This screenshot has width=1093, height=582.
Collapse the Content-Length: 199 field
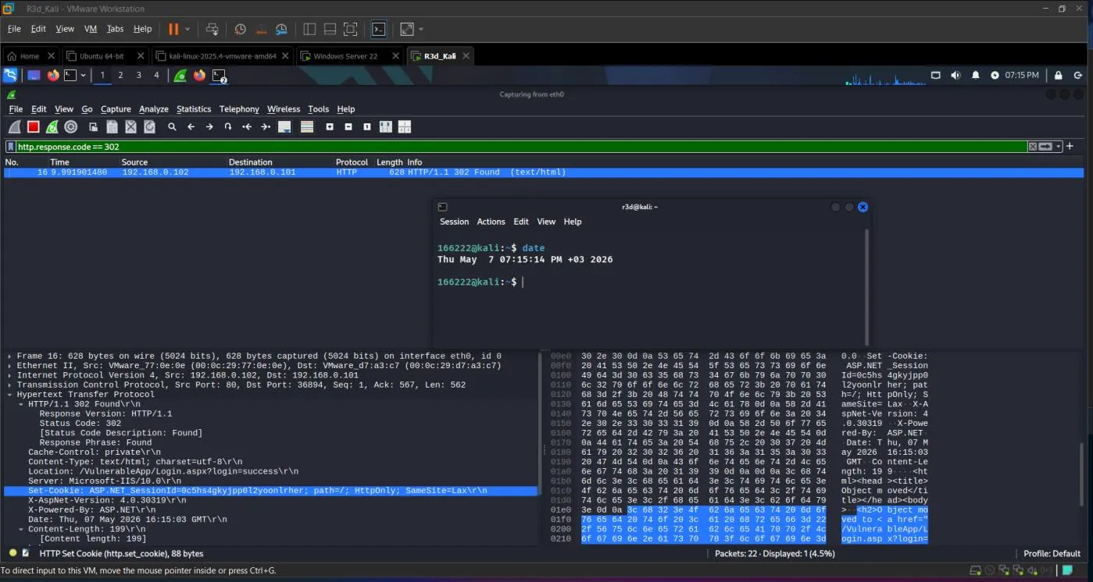click(x=21, y=529)
